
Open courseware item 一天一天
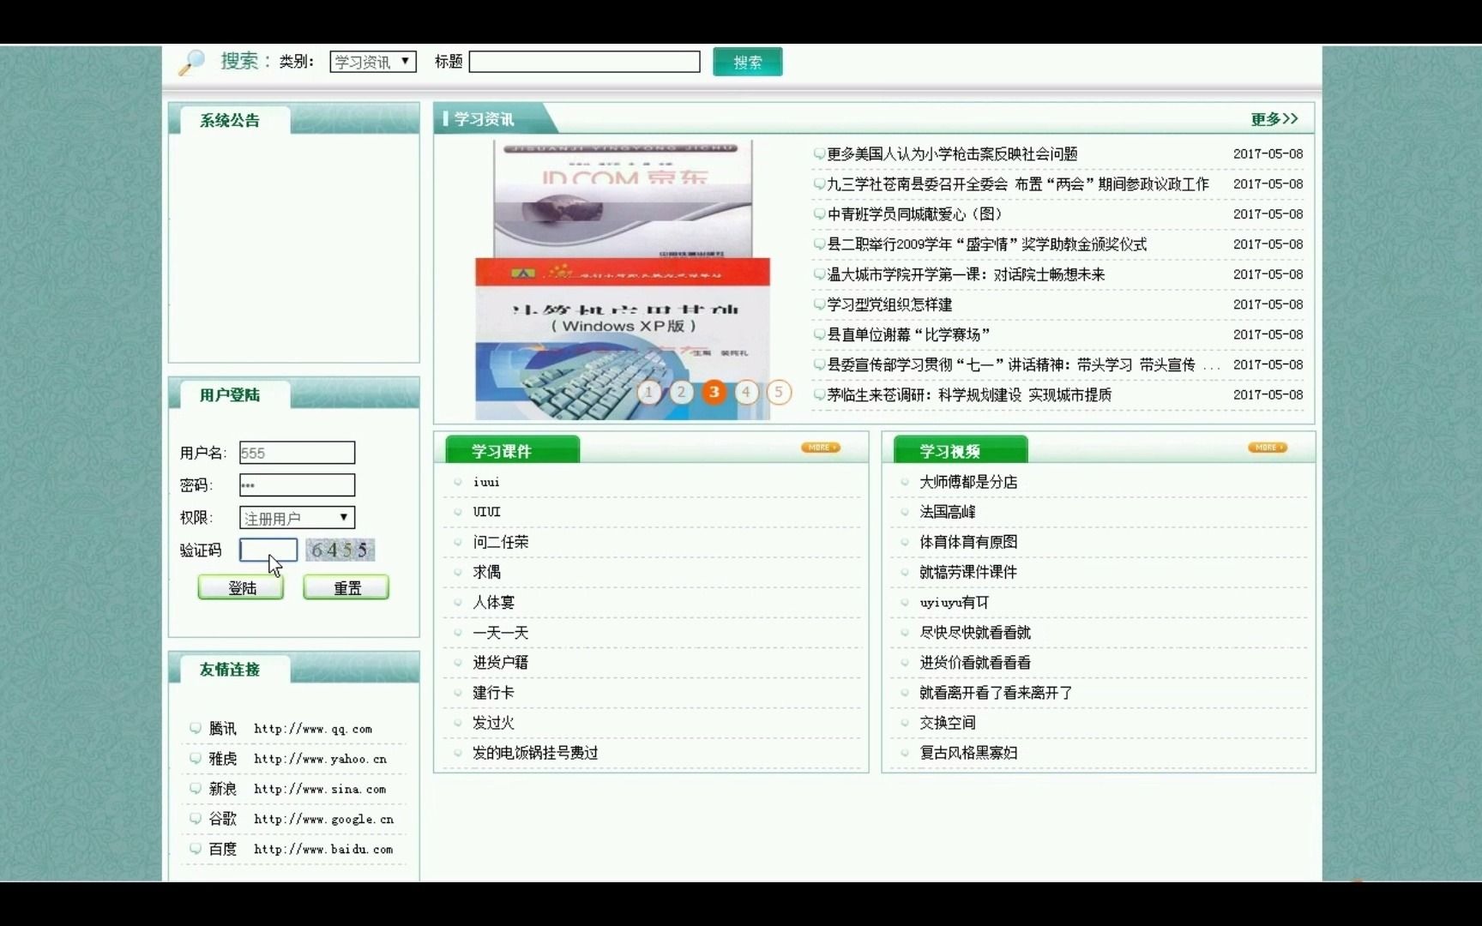tap(501, 633)
